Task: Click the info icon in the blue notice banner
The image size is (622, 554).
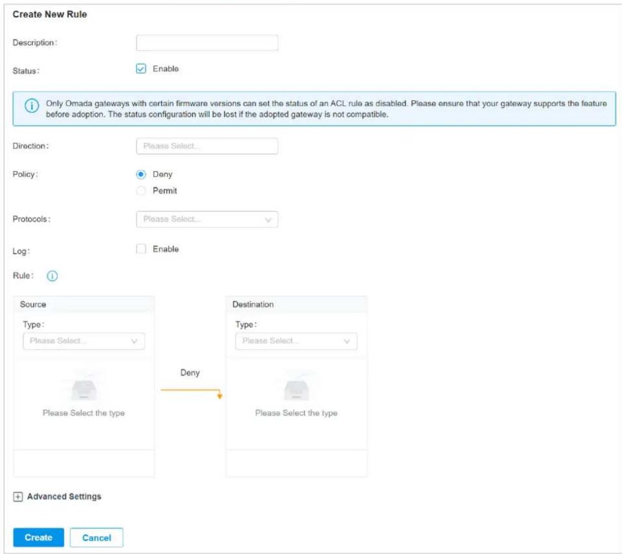Action: tap(32, 106)
